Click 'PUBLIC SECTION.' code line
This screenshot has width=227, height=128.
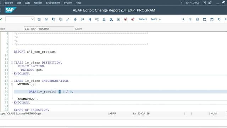(x=32, y=66)
